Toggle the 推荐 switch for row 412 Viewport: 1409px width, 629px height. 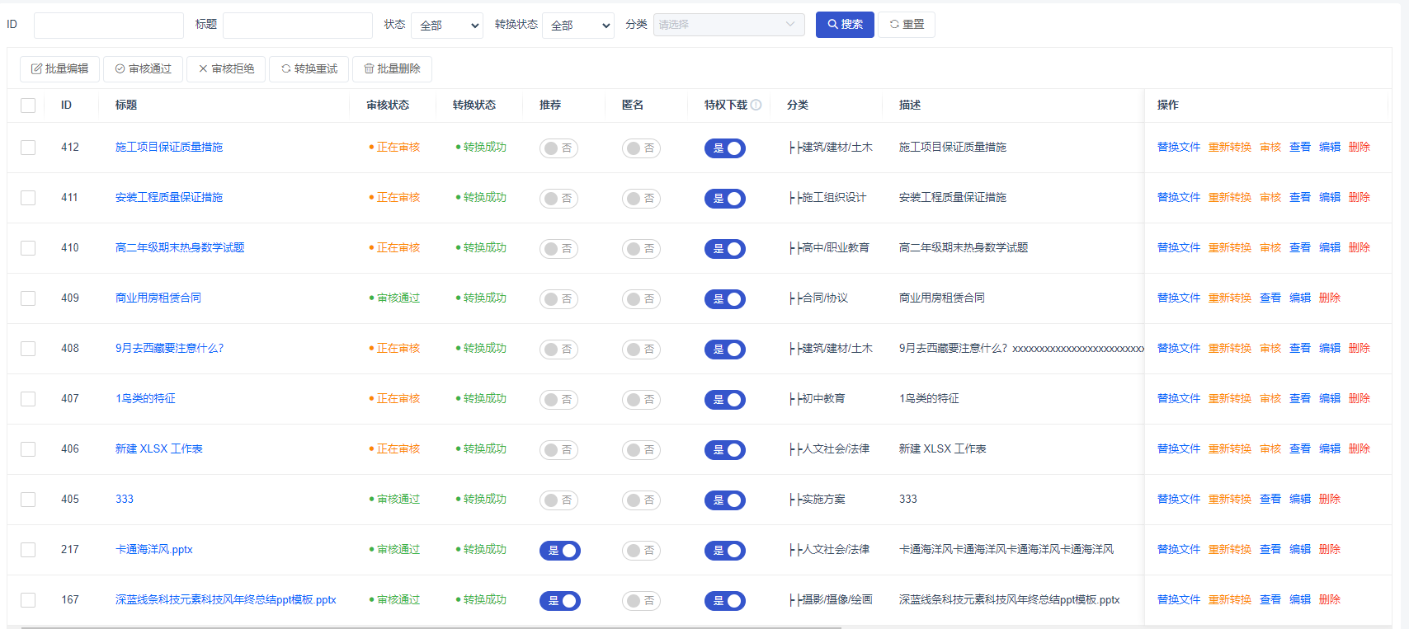click(x=558, y=148)
